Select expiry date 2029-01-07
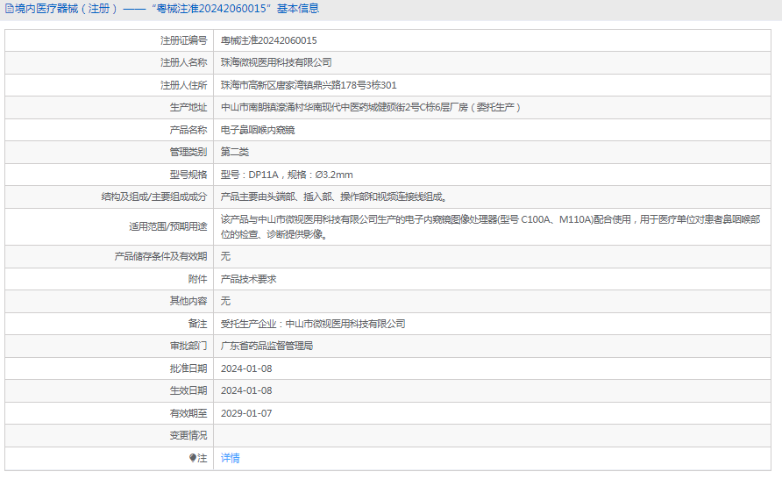This screenshot has width=782, height=479. point(246,413)
